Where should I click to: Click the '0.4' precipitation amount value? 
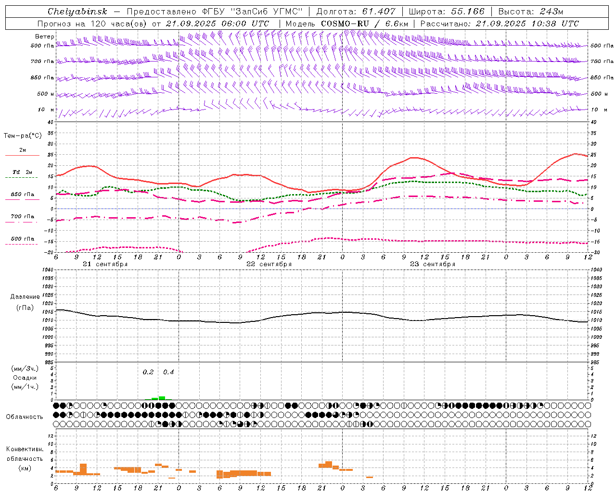[x=168, y=372]
